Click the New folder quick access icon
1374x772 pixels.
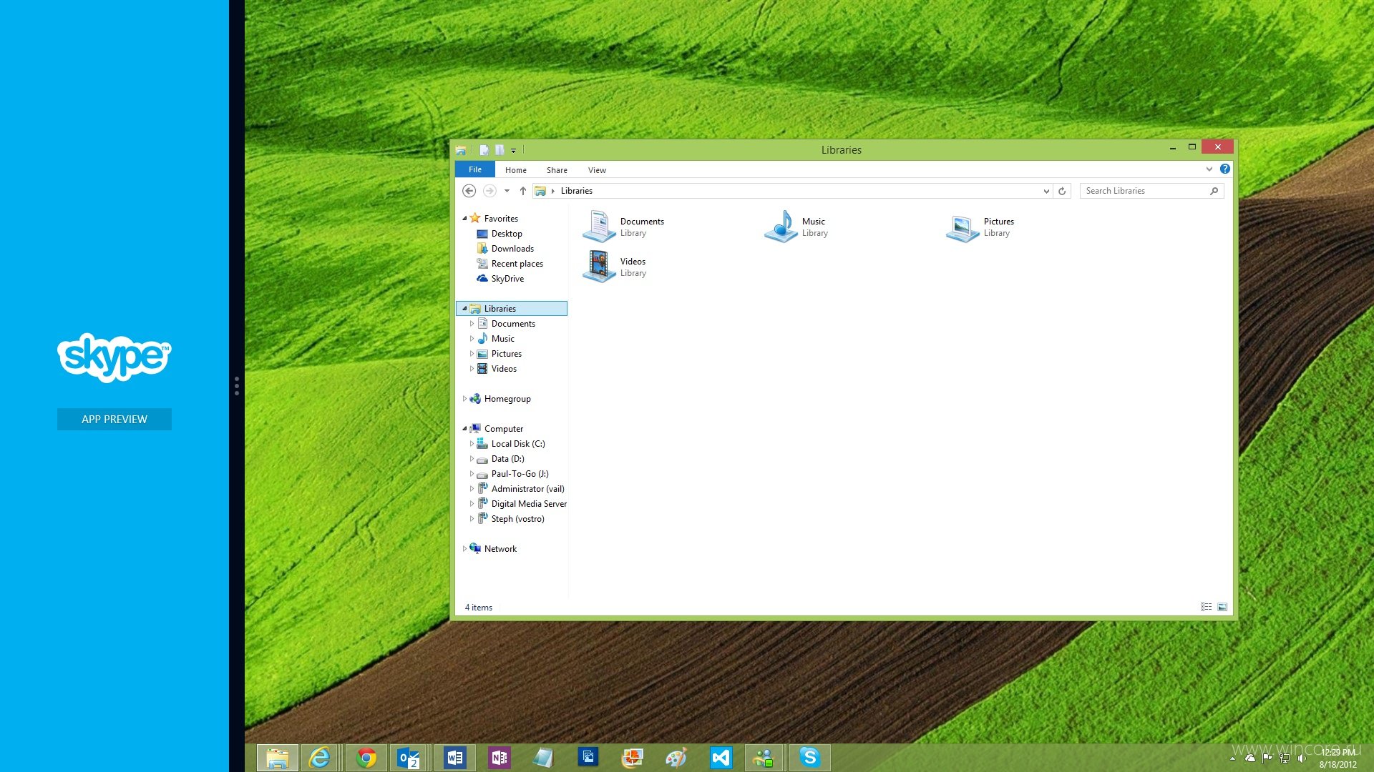(500, 150)
